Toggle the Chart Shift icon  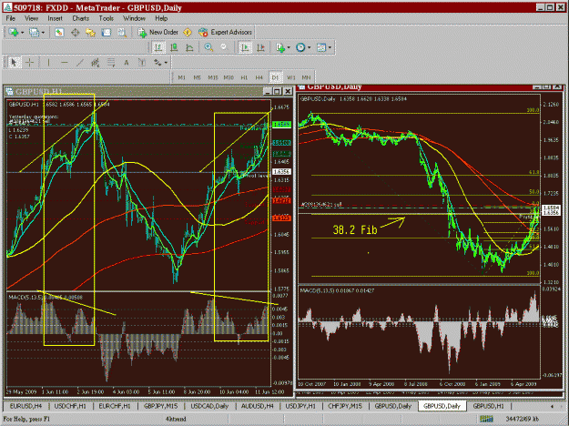260,47
